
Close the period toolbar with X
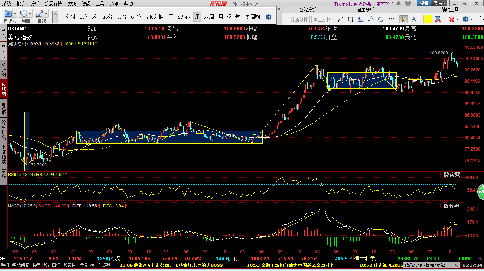tap(56, 14)
